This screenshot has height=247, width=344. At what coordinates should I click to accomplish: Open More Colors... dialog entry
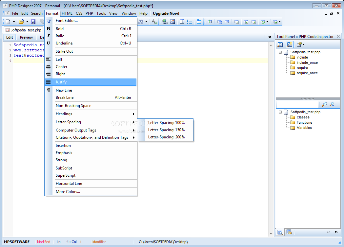coord(91,192)
